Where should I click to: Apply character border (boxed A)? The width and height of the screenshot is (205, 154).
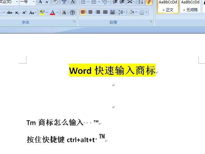coord(72,2)
